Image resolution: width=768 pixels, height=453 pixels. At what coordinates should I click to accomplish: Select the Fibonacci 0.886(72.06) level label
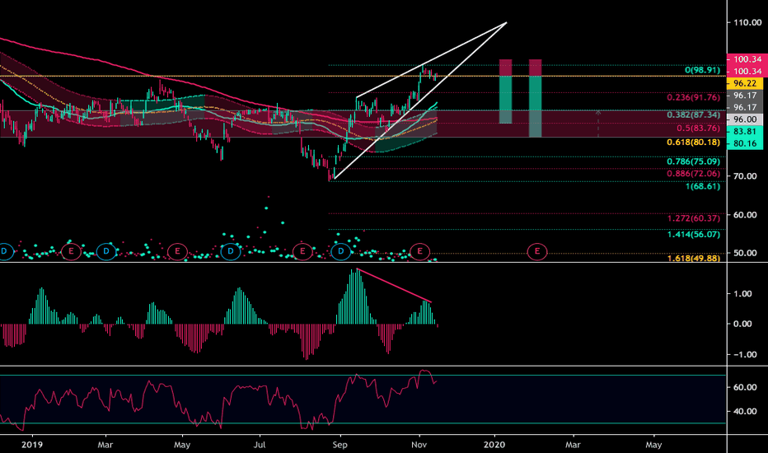[694, 173]
